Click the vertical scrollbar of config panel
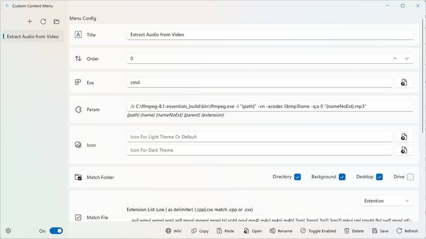Viewport: 426px width, 239px height. (x=422, y=76)
